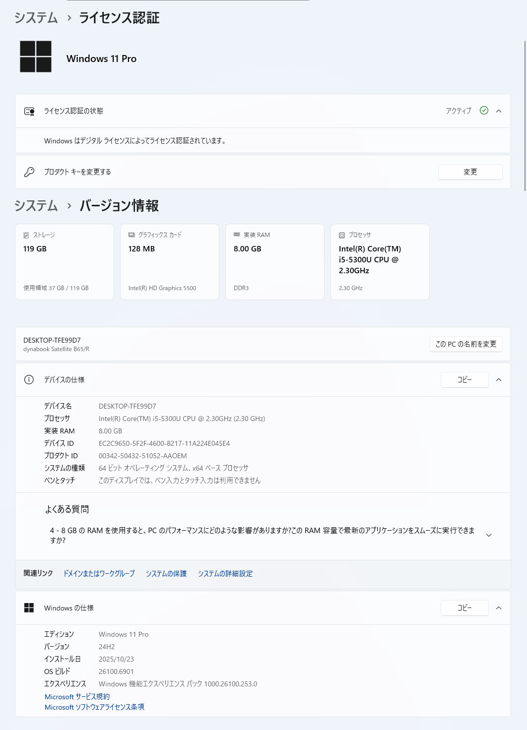The image size is (527, 730).
Task: Copy the device specifications
Action: pos(464,380)
